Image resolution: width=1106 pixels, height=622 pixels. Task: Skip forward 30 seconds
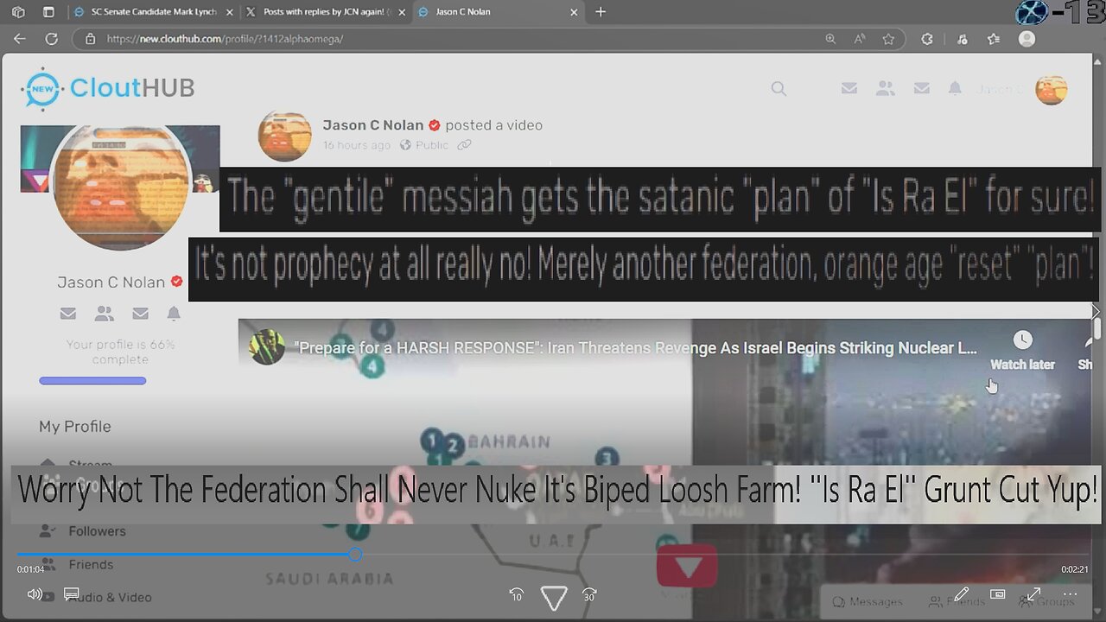[x=589, y=595]
